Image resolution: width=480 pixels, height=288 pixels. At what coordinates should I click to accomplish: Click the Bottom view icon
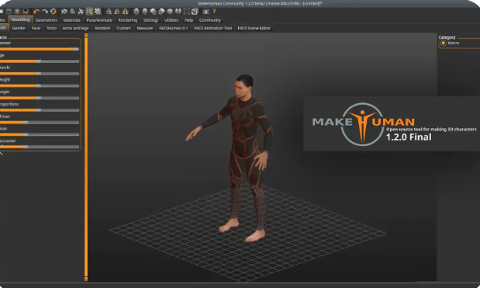tap(178, 12)
